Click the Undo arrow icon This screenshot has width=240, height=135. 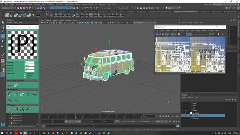tap(27, 8)
